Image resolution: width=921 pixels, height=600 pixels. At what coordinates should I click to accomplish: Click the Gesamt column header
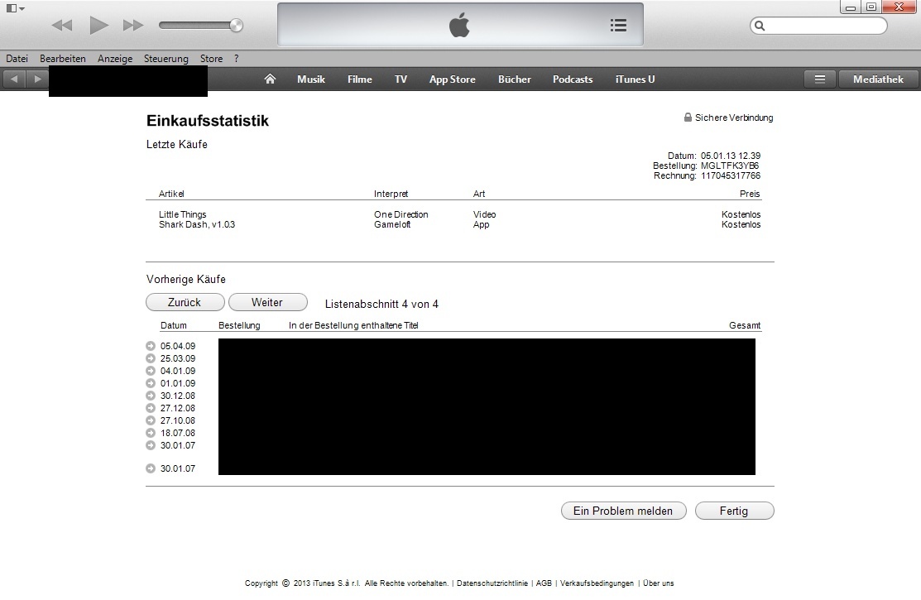pos(745,325)
